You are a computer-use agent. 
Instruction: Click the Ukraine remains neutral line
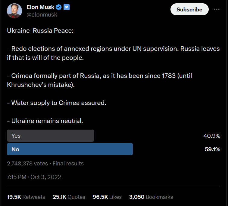coord(45,121)
